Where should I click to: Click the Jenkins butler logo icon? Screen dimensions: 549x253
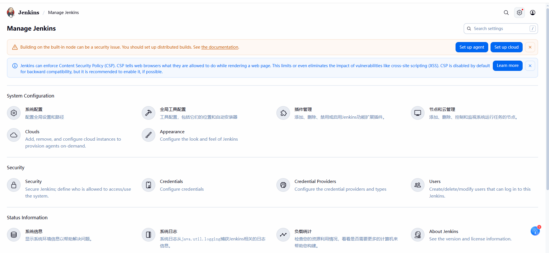(11, 13)
